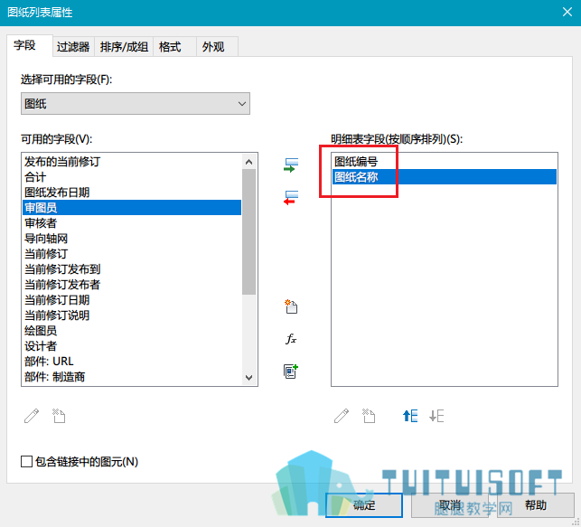Click the remove parameter red arrow icon
The image size is (581, 527).
[291, 198]
